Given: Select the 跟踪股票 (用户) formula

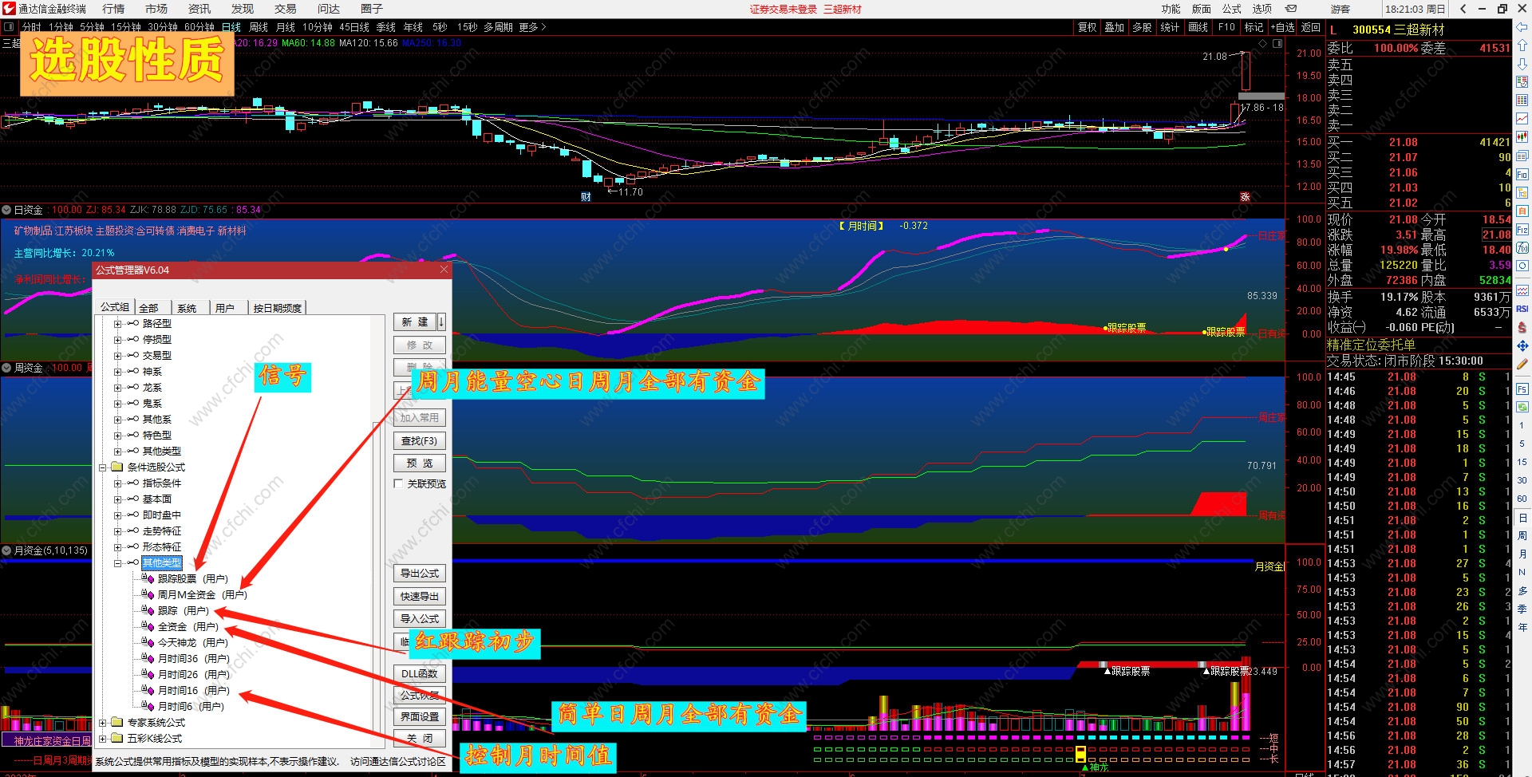Looking at the screenshot, I should point(192,579).
